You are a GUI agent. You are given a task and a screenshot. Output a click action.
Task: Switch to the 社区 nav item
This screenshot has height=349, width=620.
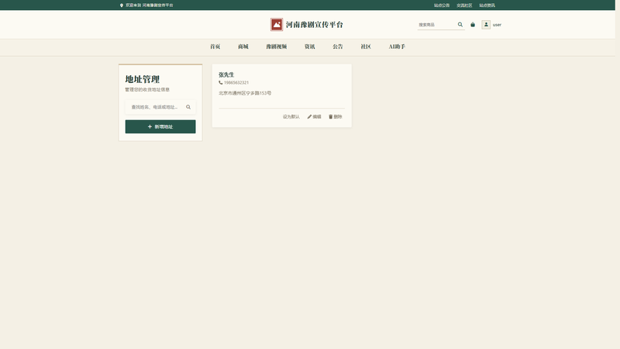click(366, 47)
